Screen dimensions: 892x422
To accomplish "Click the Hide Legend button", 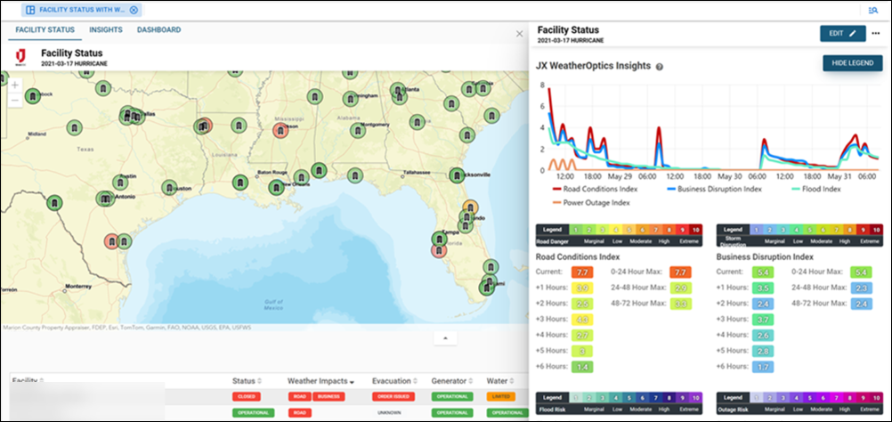I will (852, 63).
